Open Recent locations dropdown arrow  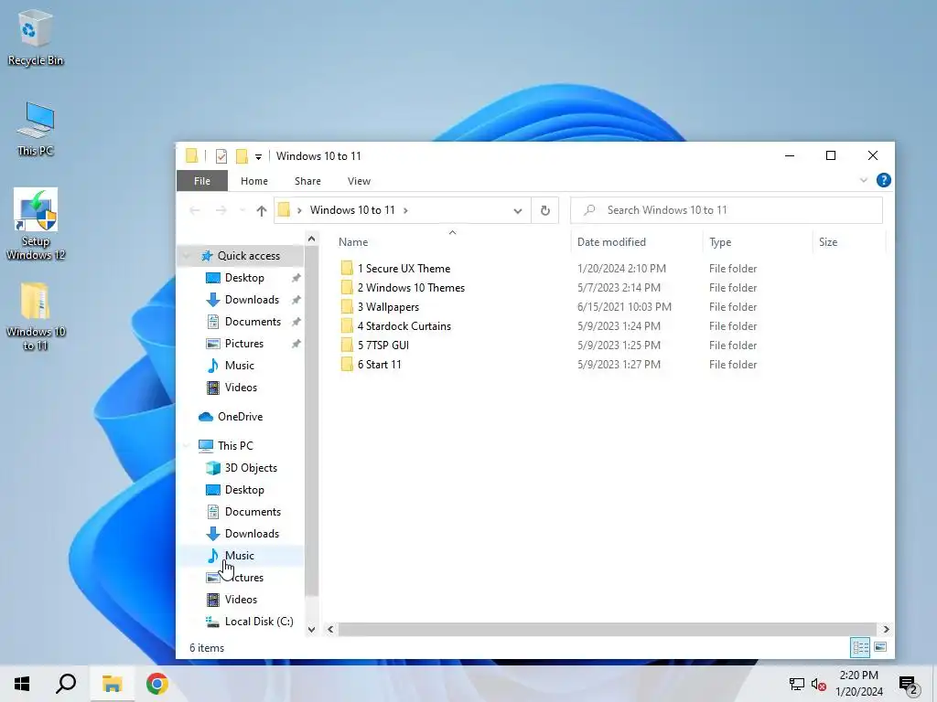pyautogui.click(x=242, y=210)
